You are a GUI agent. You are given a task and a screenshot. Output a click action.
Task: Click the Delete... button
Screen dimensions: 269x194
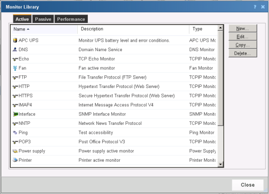point(243,53)
